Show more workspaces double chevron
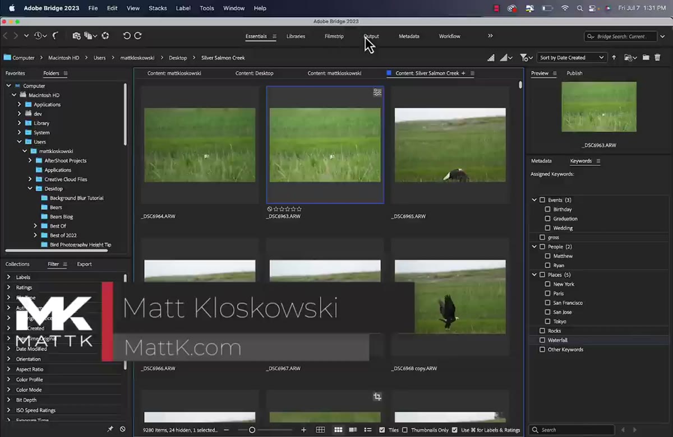Image resolution: width=673 pixels, height=437 pixels. [x=490, y=36]
